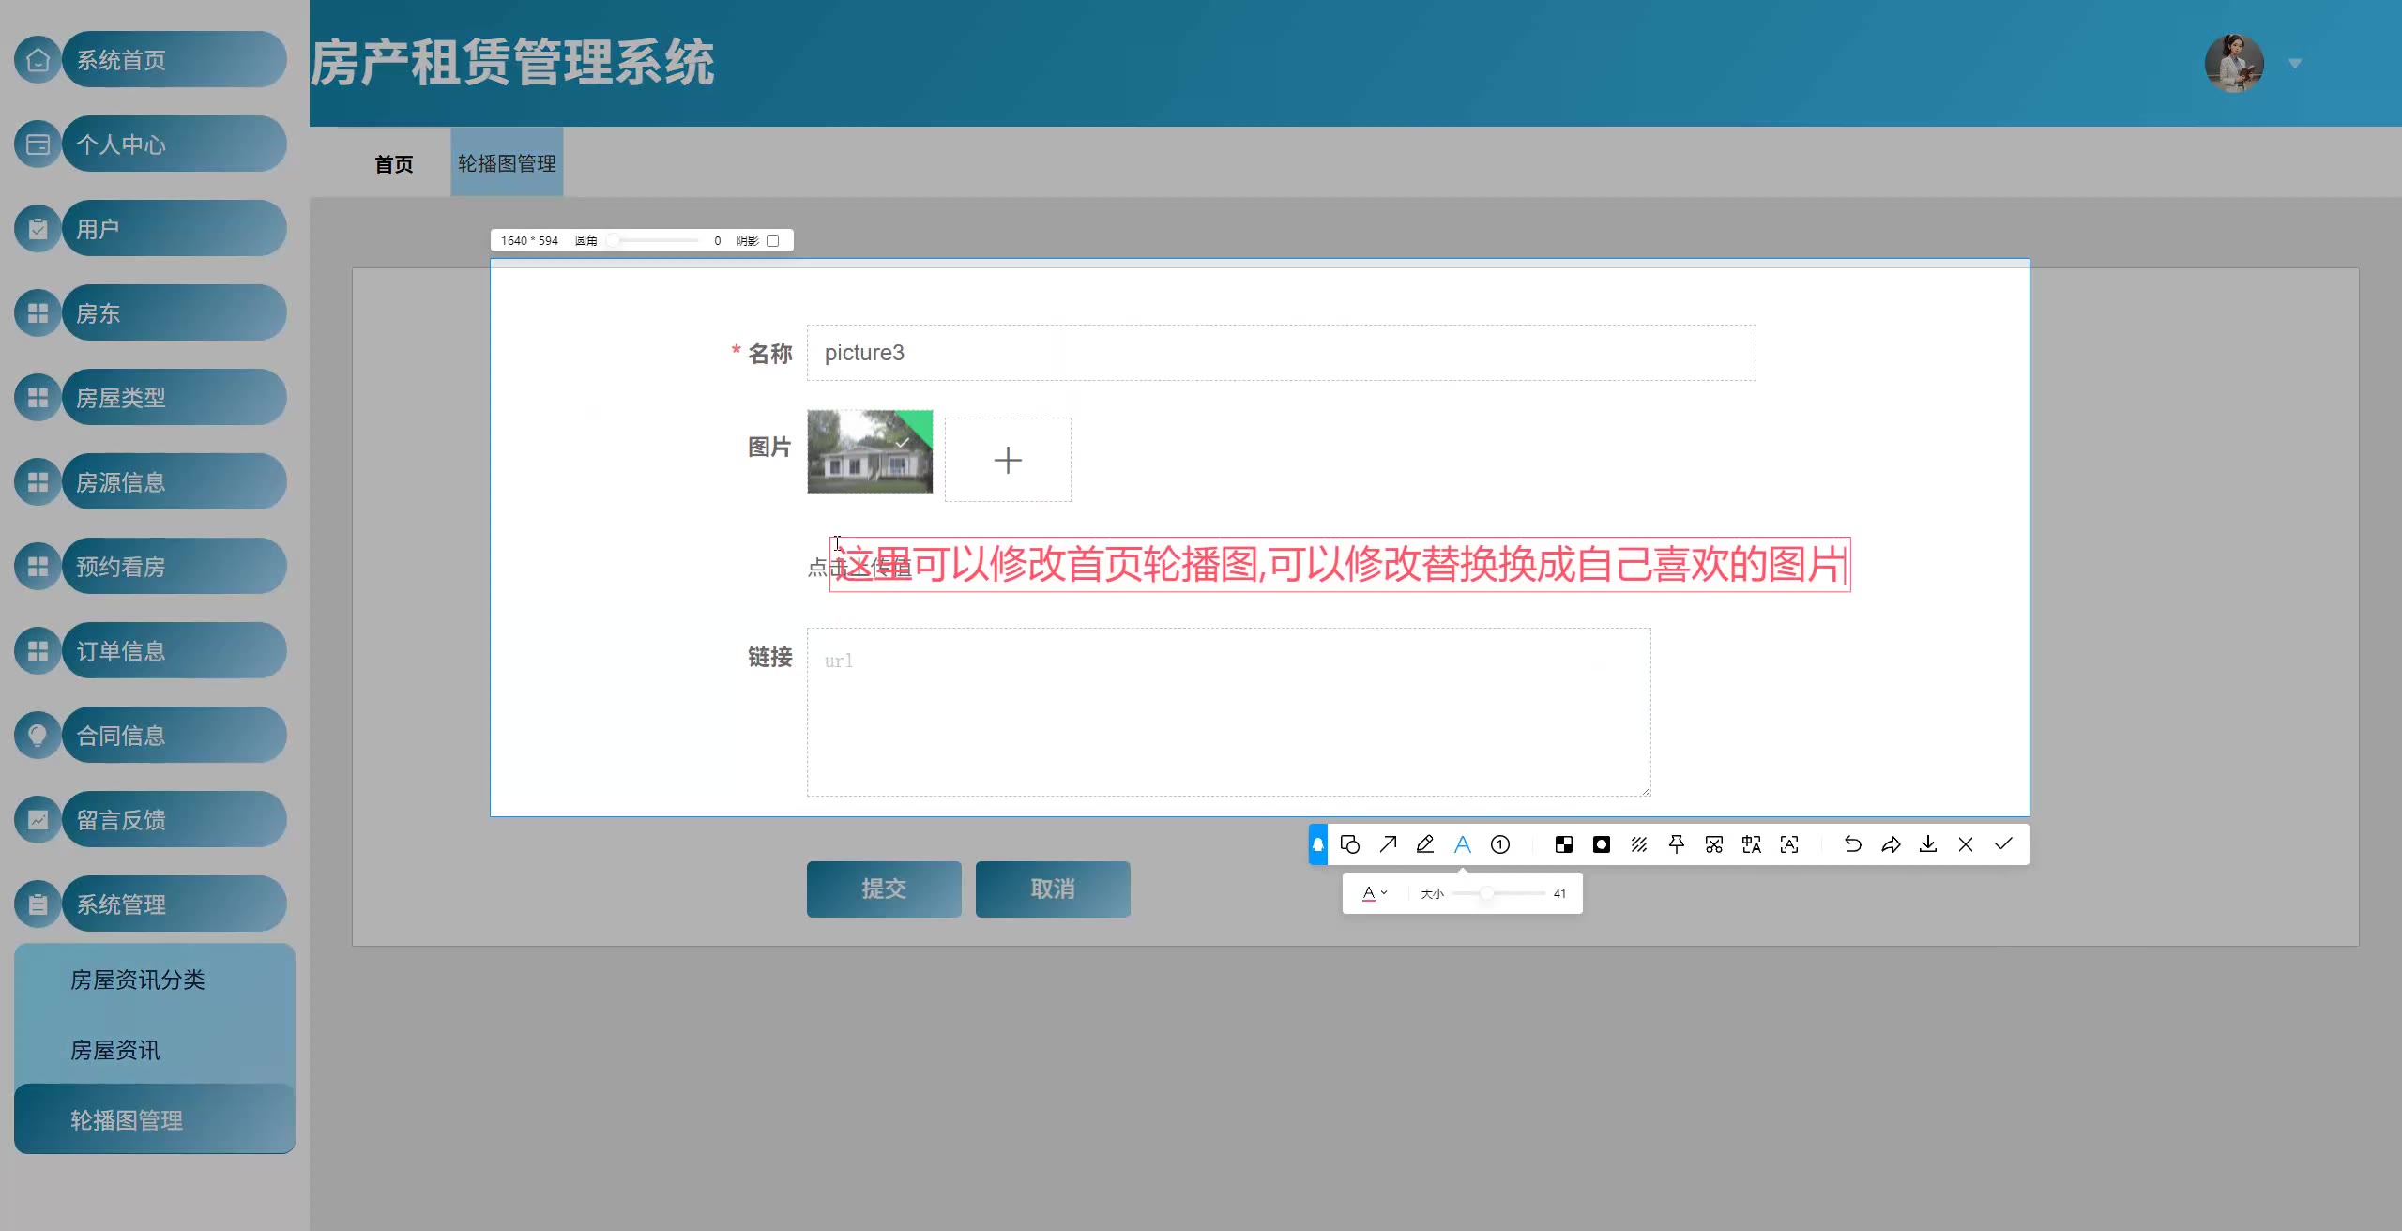The image size is (2402, 1231).
Task: Undo the last annotation
Action: [x=1853, y=844]
